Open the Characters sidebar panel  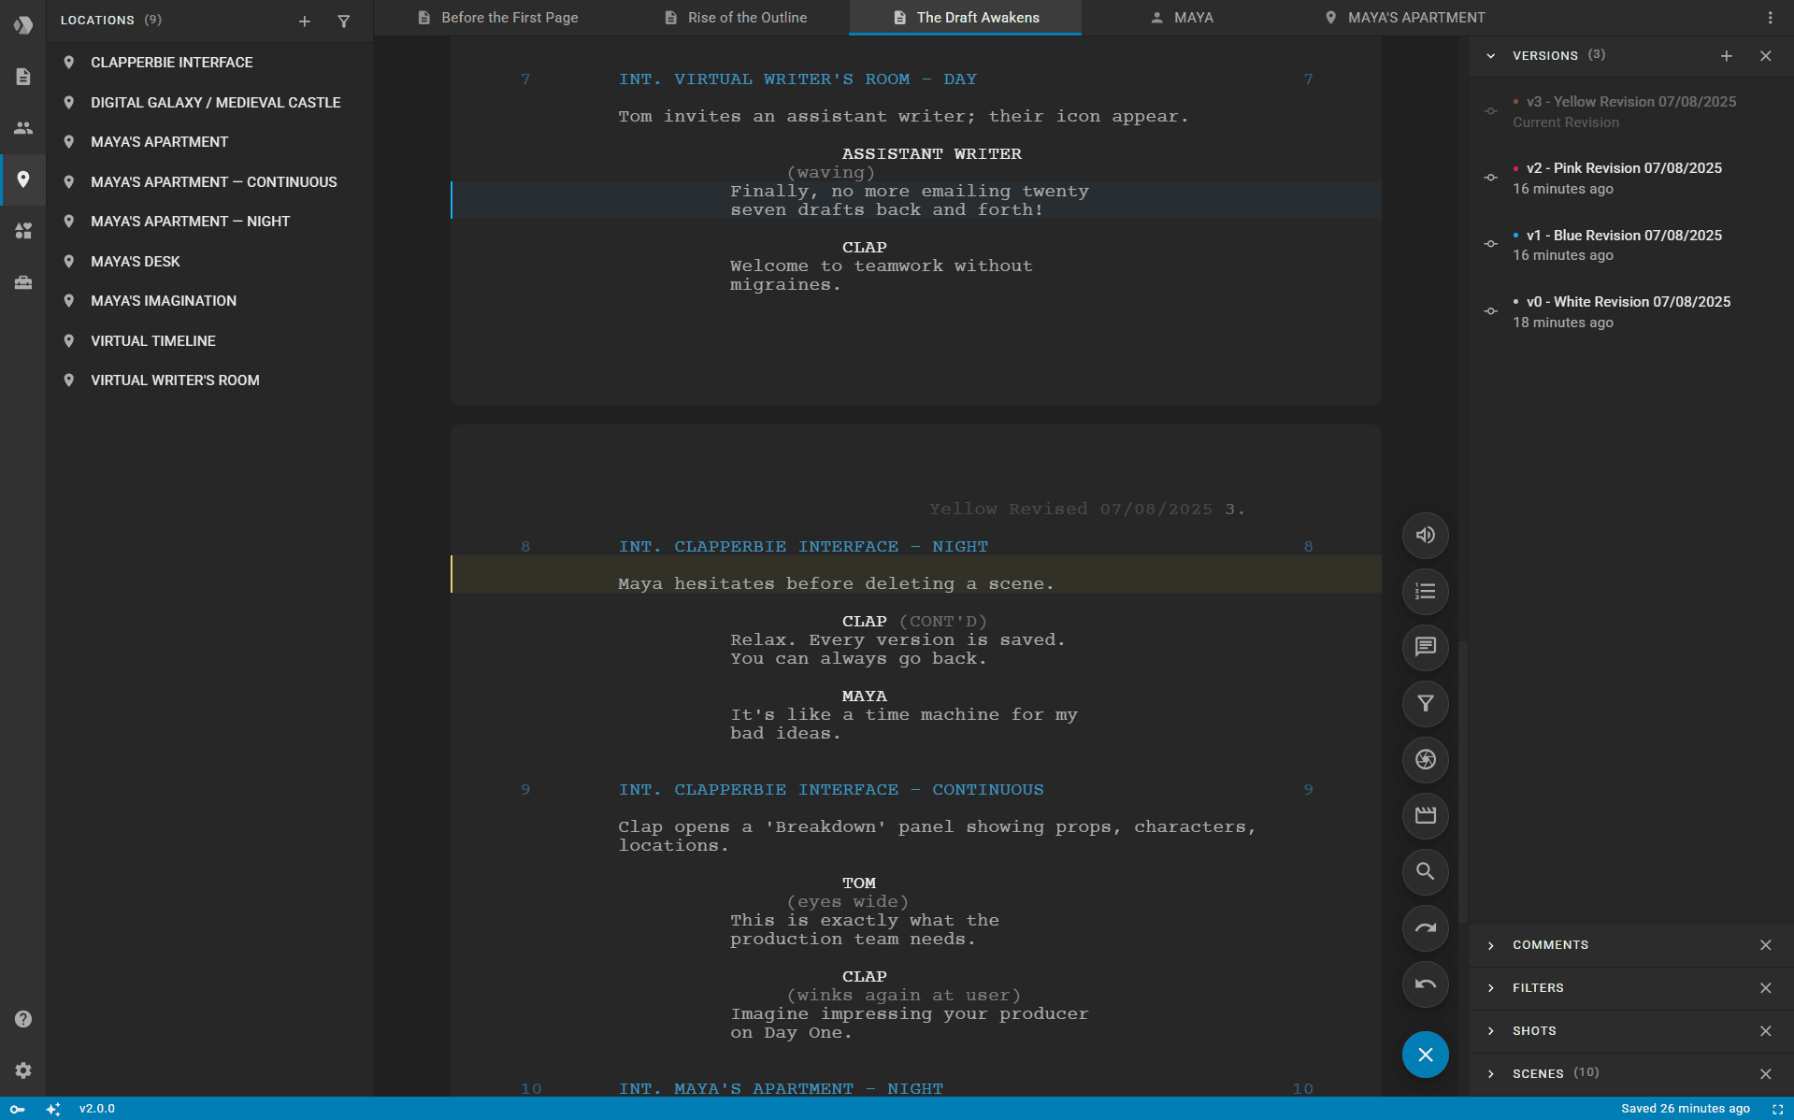coord(23,128)
